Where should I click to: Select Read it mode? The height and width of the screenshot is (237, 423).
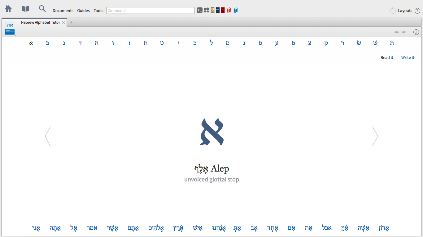click(387, 57)
